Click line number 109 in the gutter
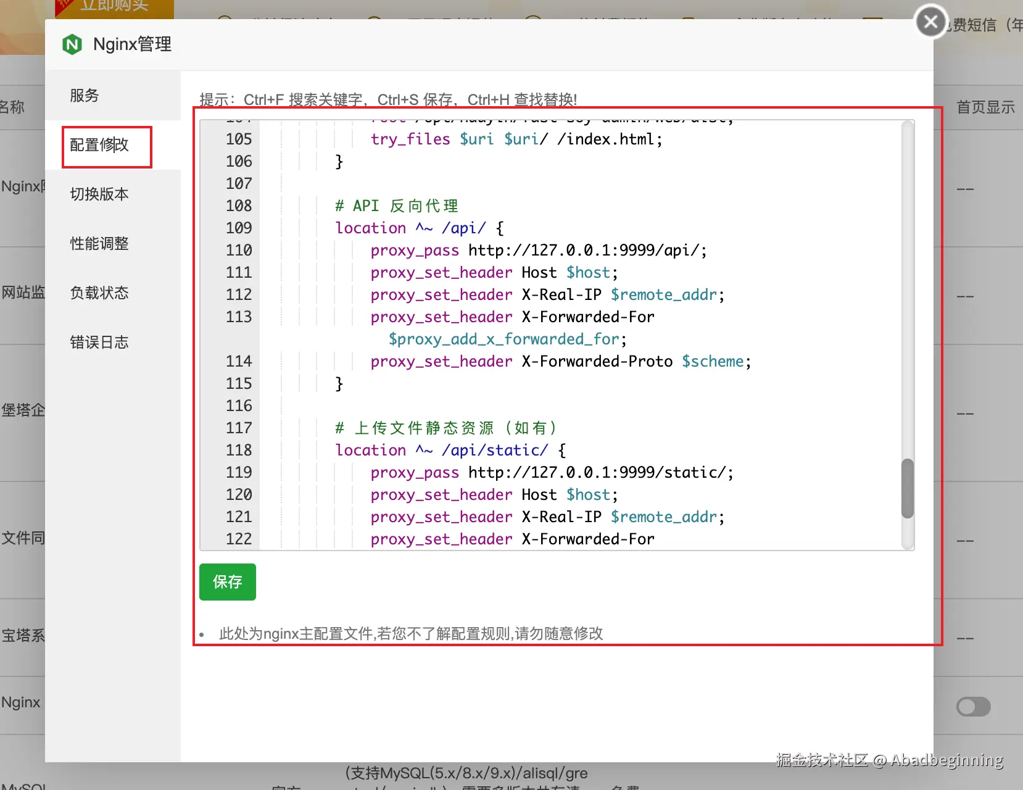The height and width of the screenshot is (790, 1023). 239,228
